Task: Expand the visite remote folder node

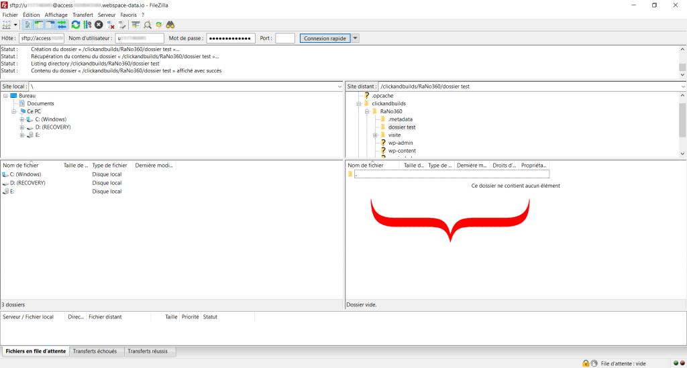Action: (375, 135)
